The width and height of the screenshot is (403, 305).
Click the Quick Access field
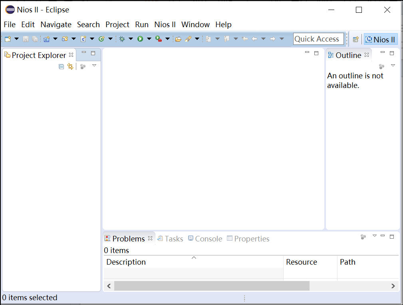click(x=318, y=39)
